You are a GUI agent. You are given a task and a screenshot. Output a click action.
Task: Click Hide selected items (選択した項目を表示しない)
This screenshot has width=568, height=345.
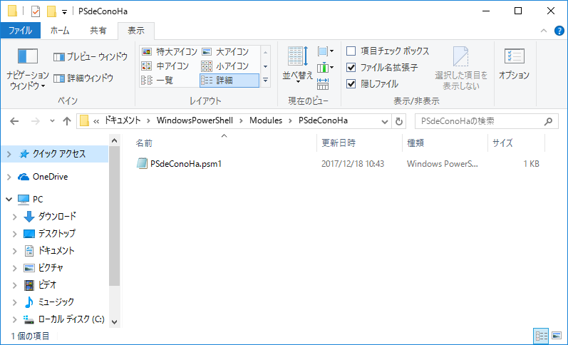pyautogui.click(x=461, y=68)
